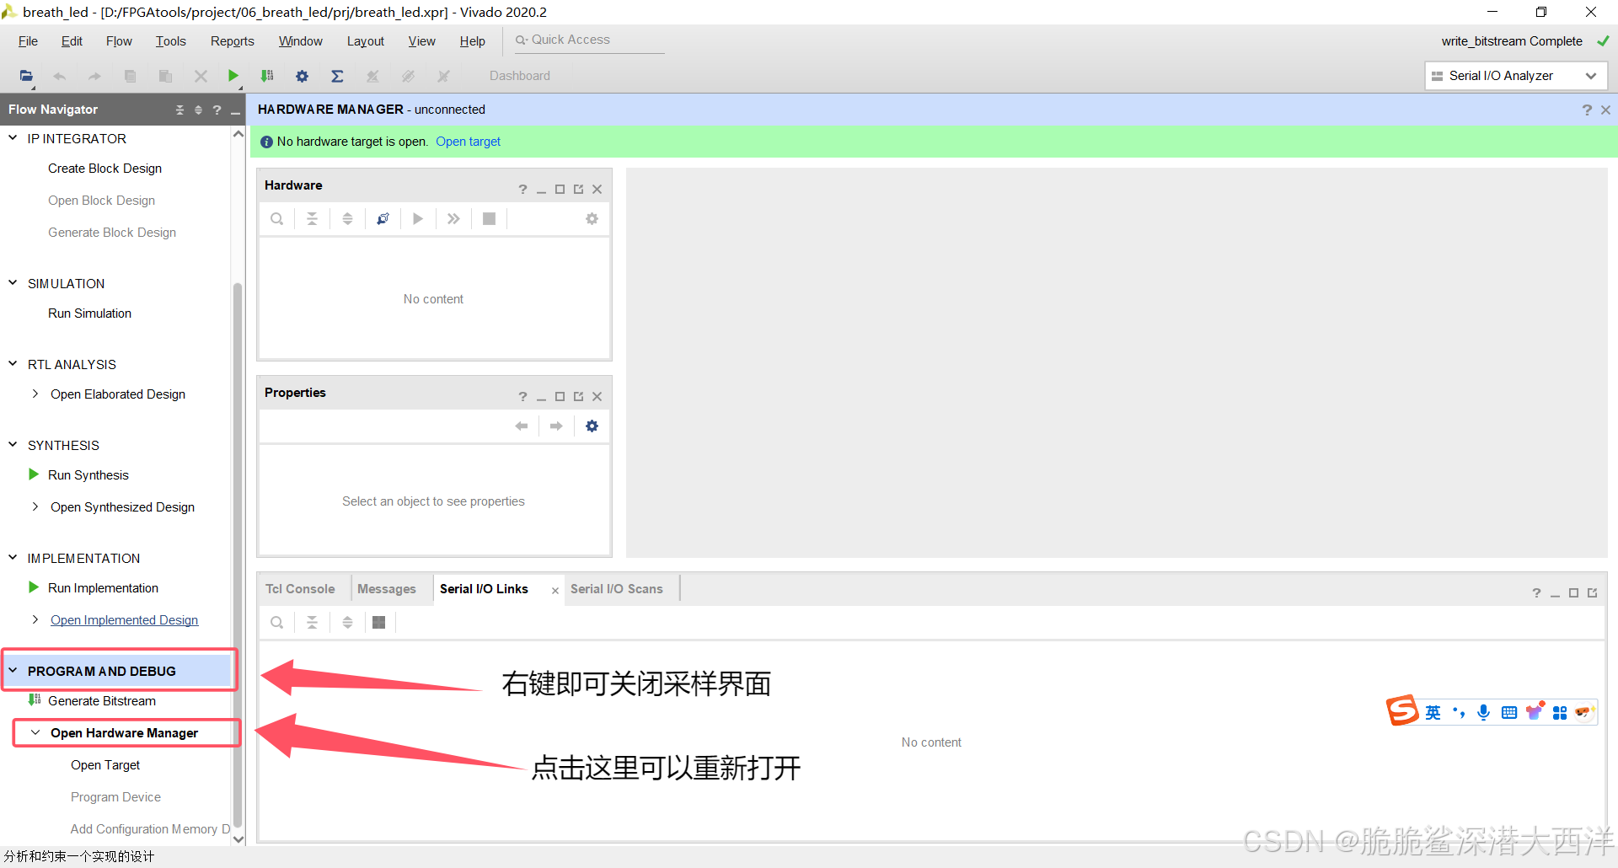Click the Properties back arrow

[x=522, y=426]
